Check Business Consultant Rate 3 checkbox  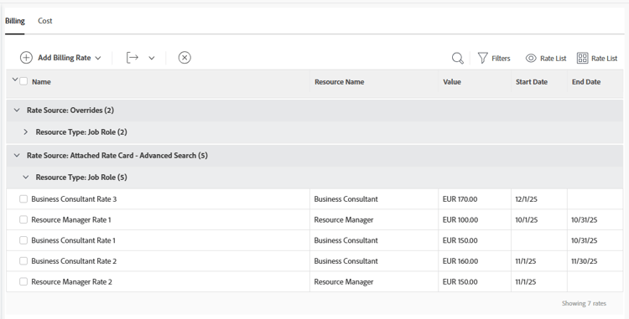pyautogui.click(x=23, y=199)
